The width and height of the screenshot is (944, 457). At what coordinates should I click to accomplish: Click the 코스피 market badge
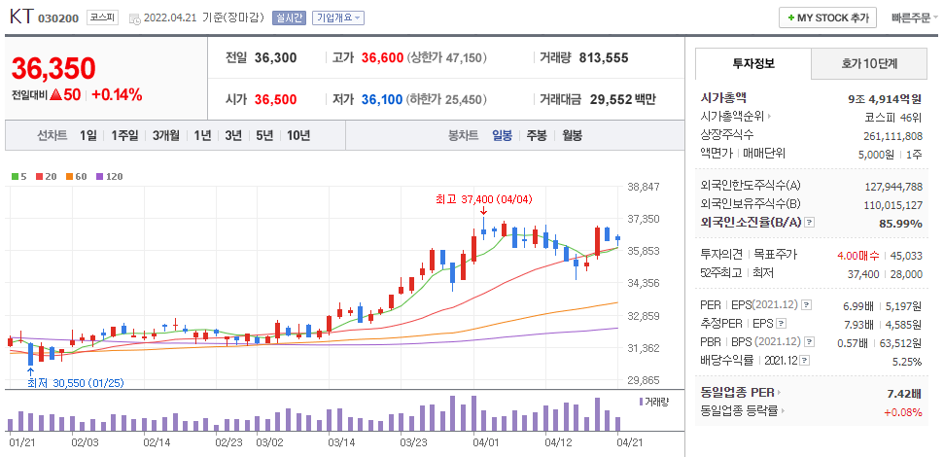(x=104, y=18)
